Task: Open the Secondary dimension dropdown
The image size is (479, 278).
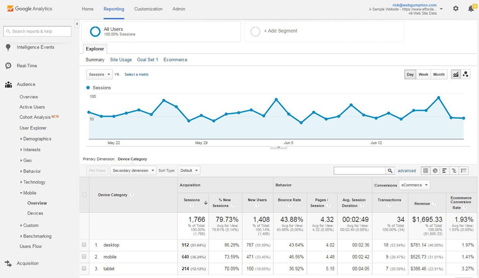Action: (133, 170)
